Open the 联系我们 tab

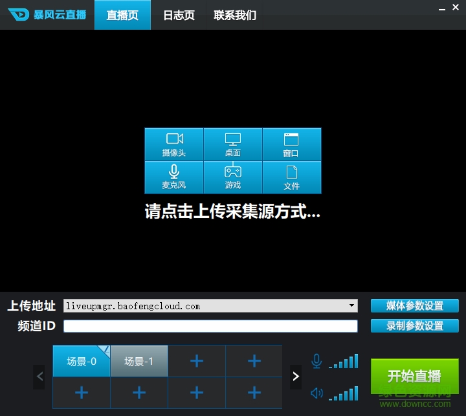click(x=235, y=15)
